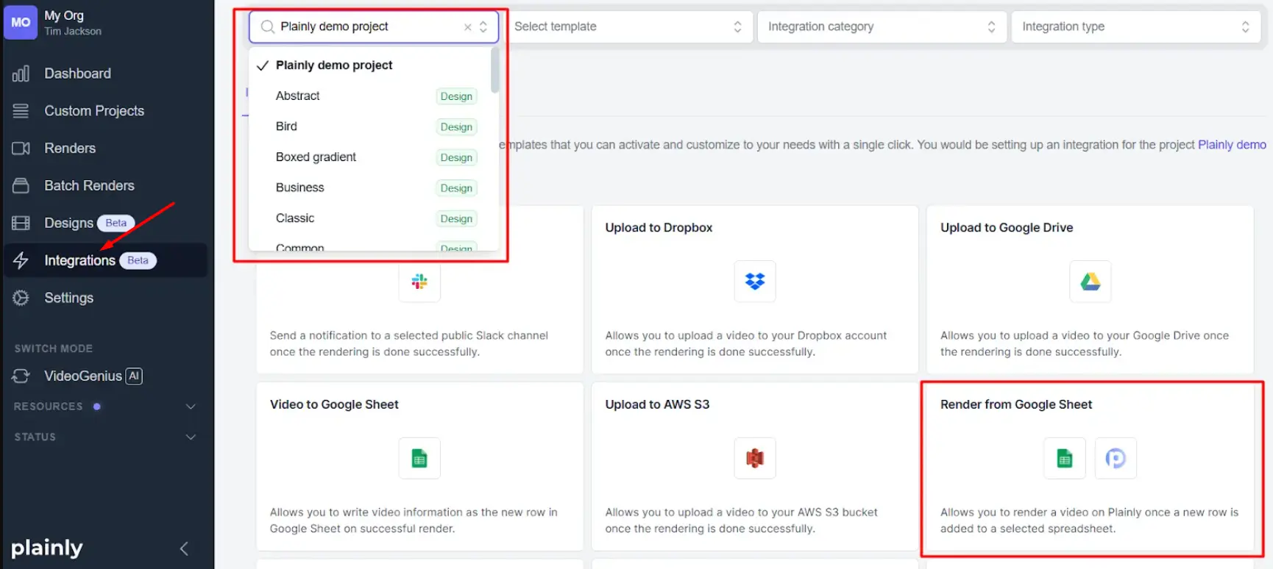Click the plainly logo at sidebar bottom

[x=47, y=548]
